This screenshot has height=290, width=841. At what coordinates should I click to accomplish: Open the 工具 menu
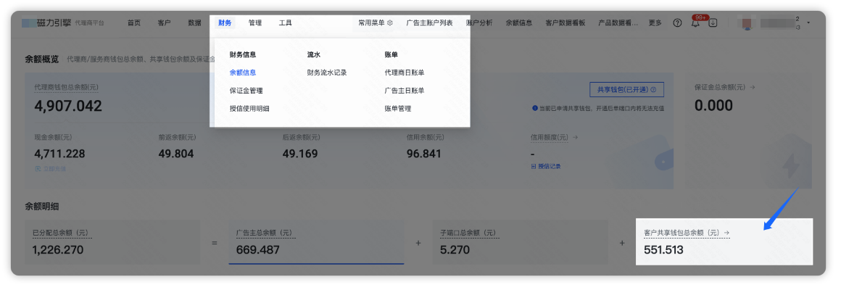pos(286,23)
